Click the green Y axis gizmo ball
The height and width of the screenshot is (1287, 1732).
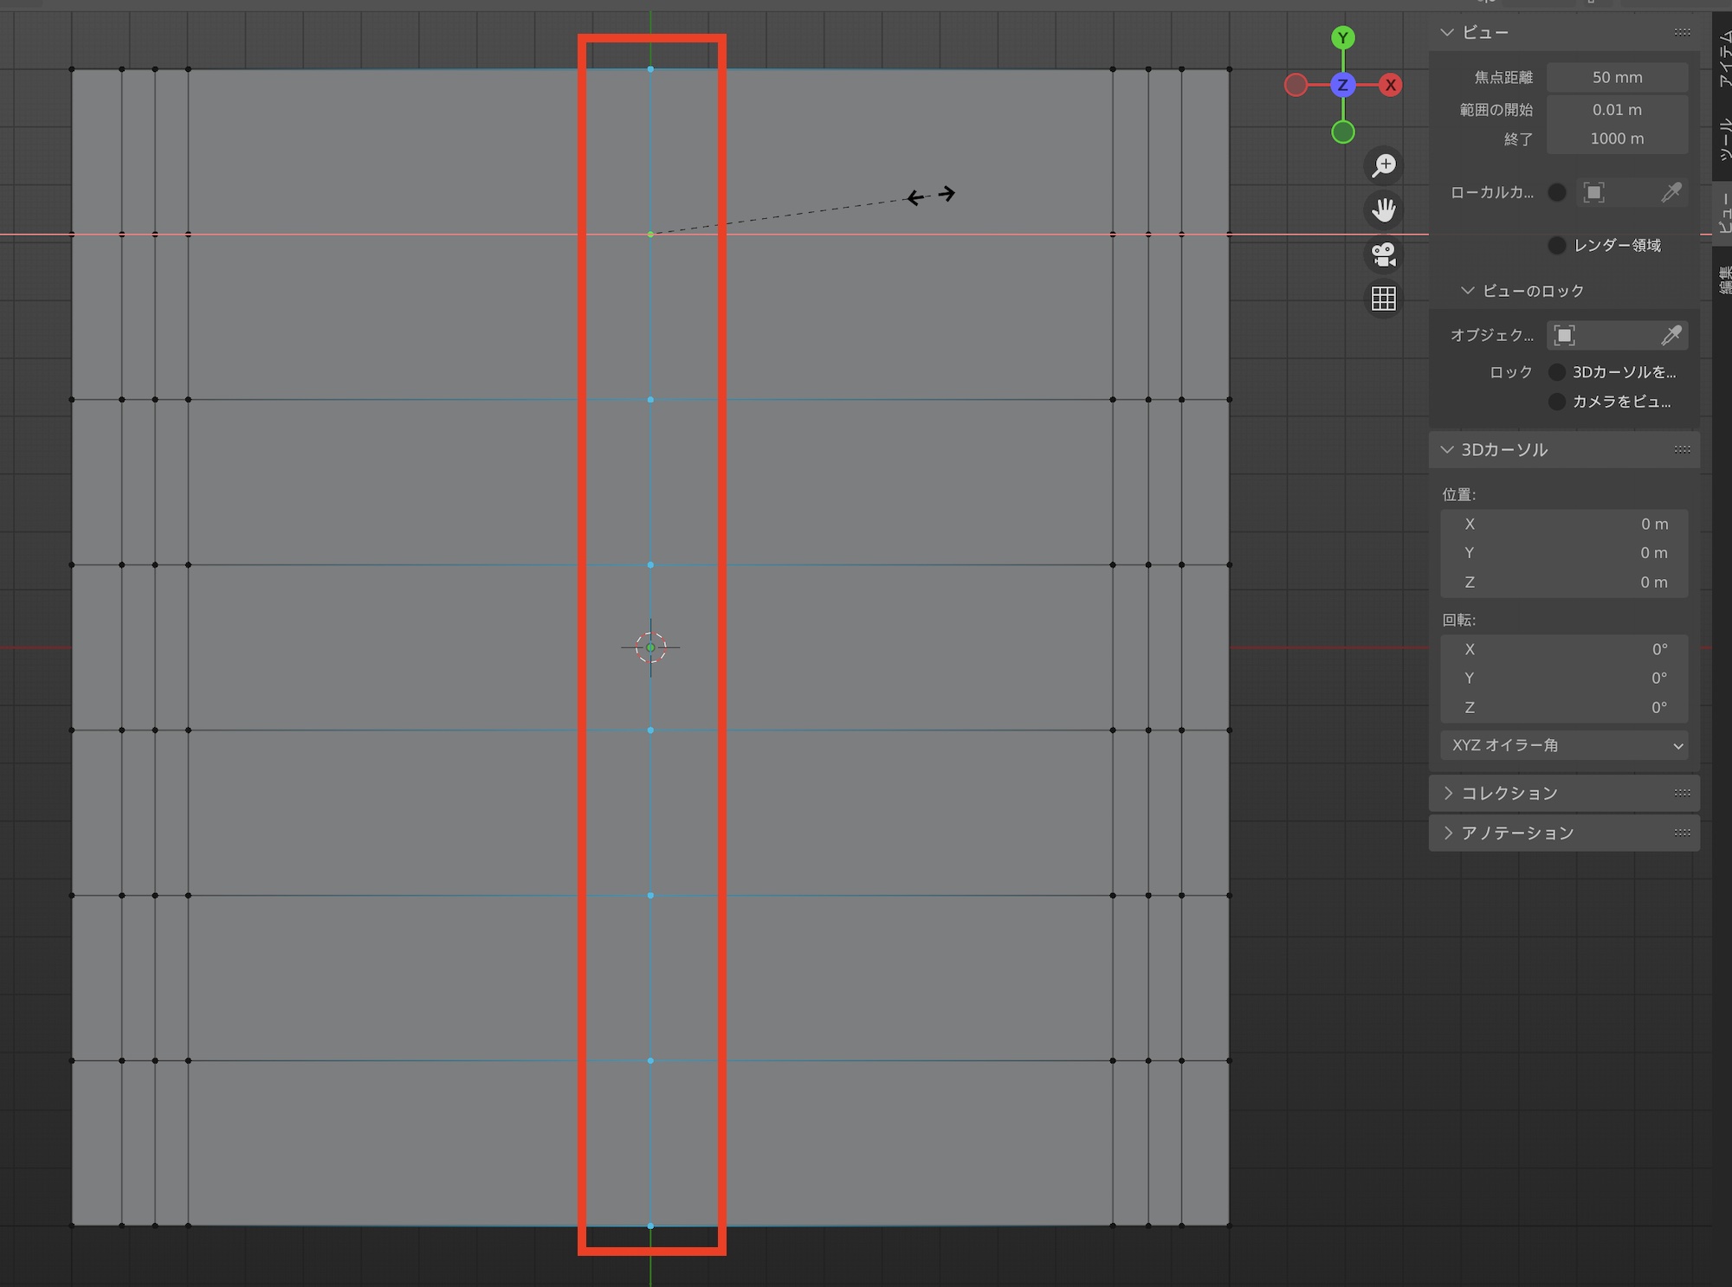1343,38
